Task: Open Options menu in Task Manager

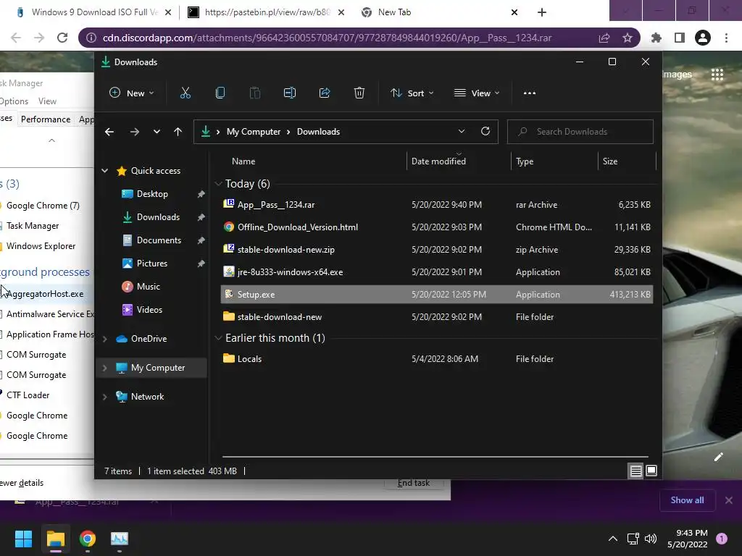Action: pyautogui.click(x=14, y=101)
